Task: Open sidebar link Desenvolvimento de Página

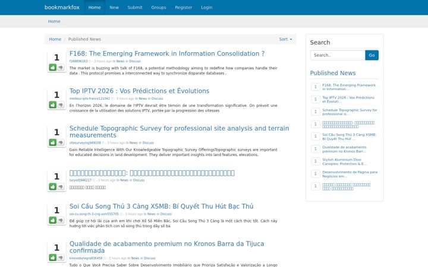Action: click(x=350, y=174)
